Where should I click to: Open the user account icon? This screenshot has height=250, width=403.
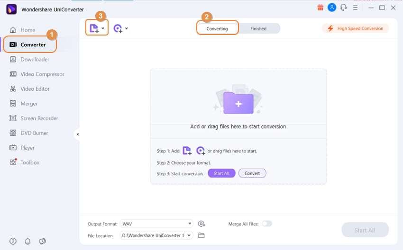[x=332, y=8]
